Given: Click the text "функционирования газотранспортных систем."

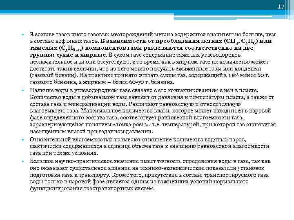Looking at the screenshot, I should tap(92, 188).
